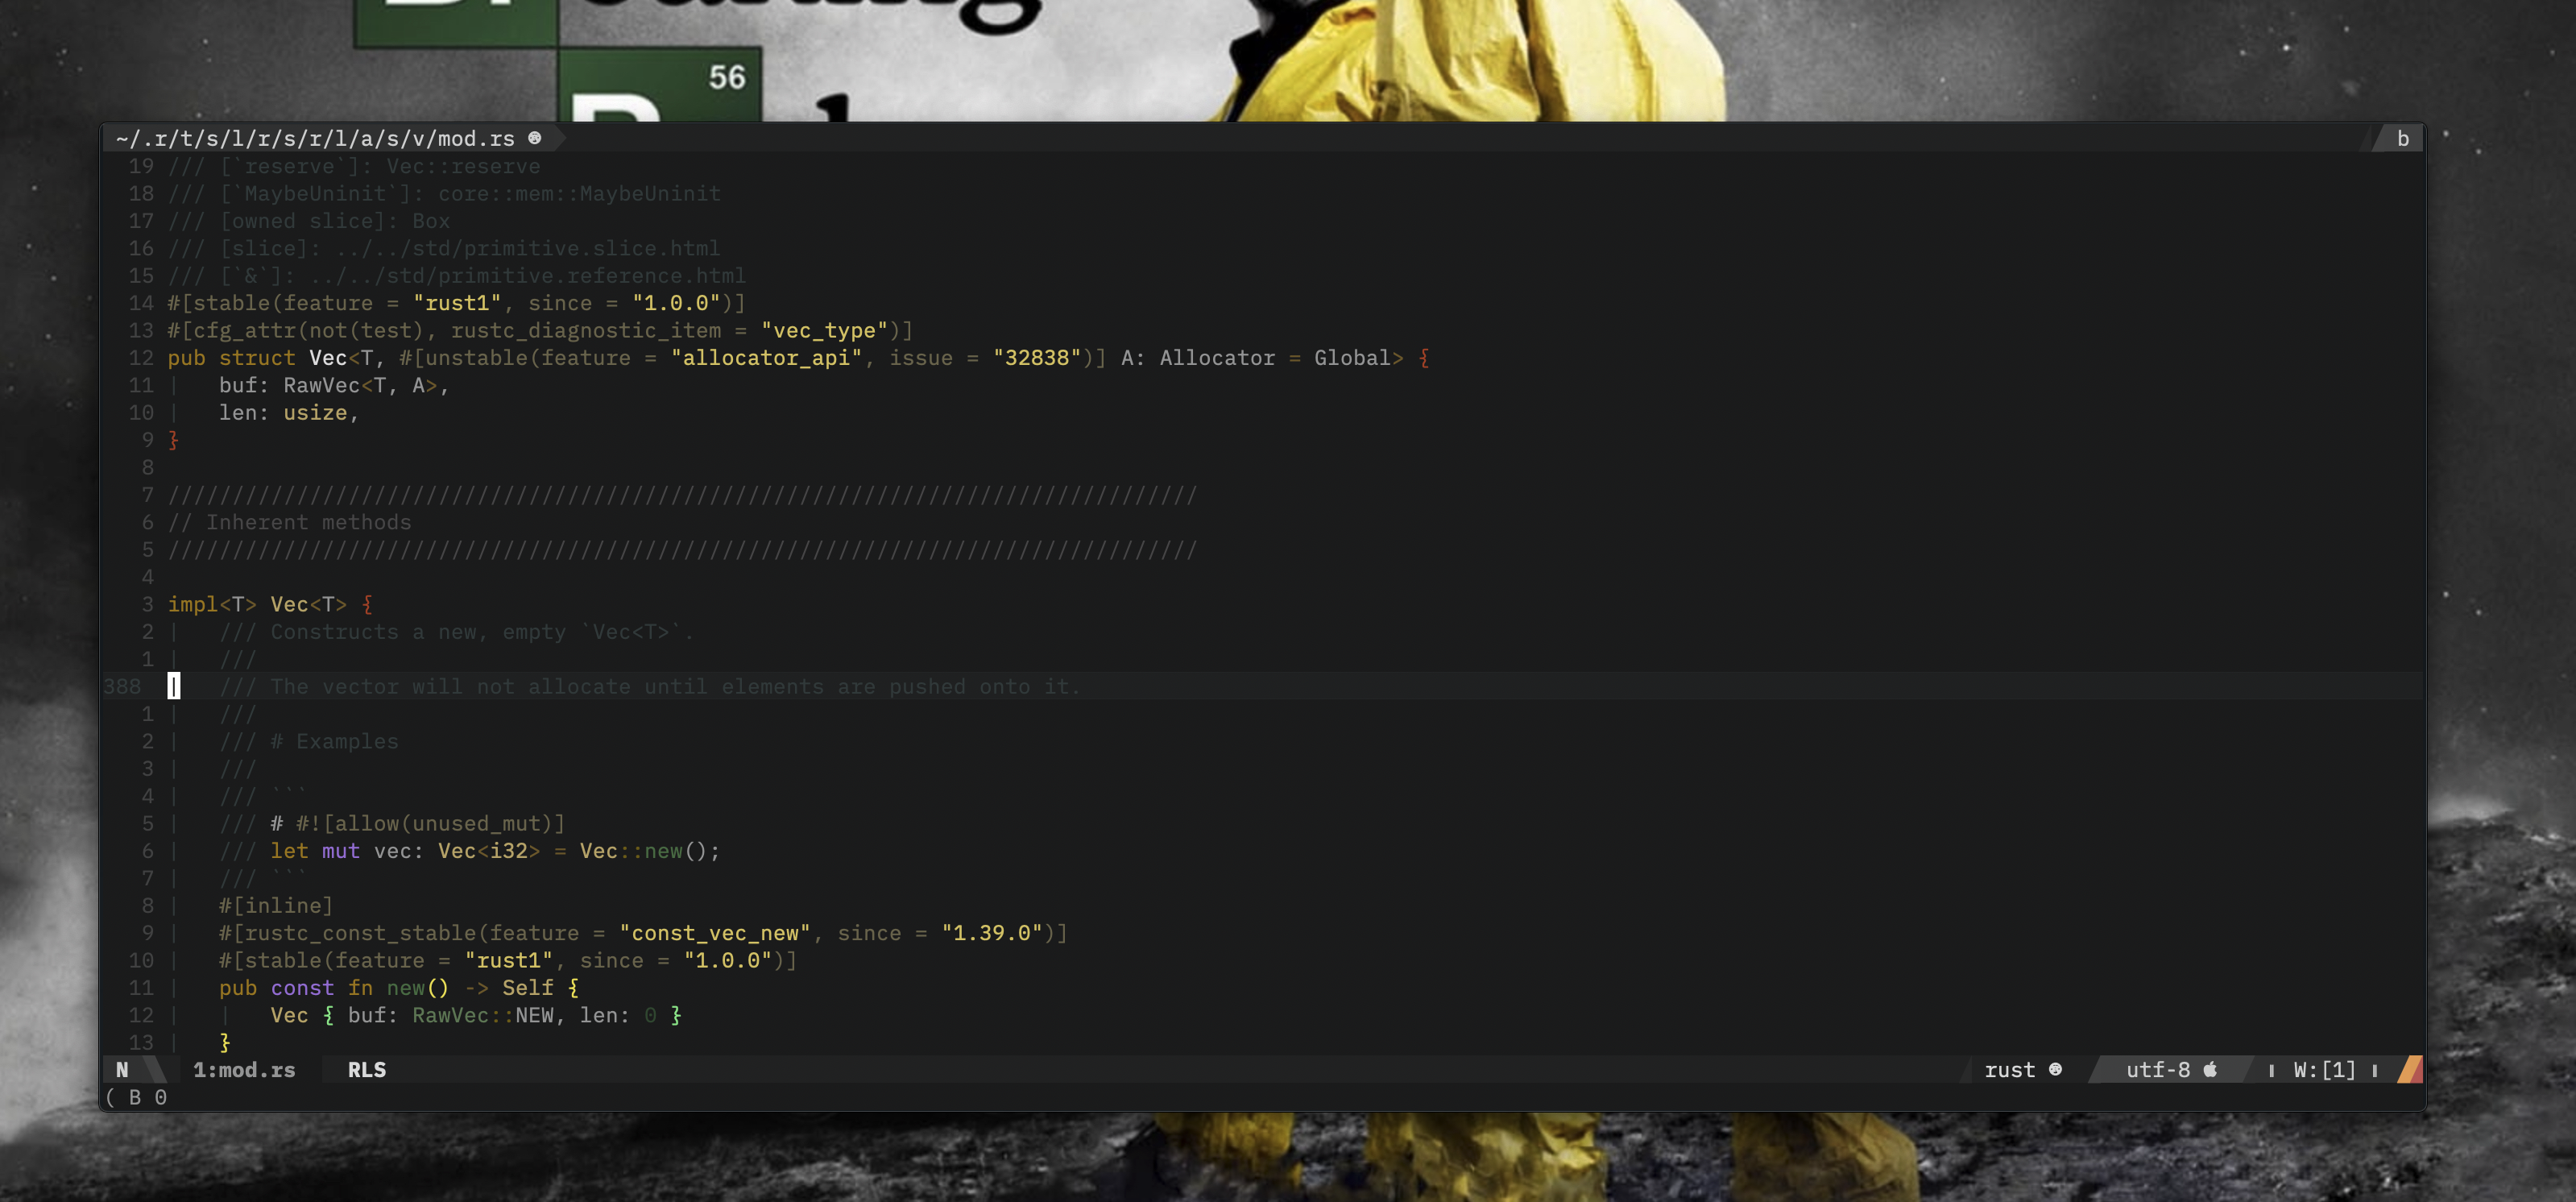Click the 1:mod.rs buffer label in the statusline
Screen dimensions: 2576x1202
coord(244,1069)
